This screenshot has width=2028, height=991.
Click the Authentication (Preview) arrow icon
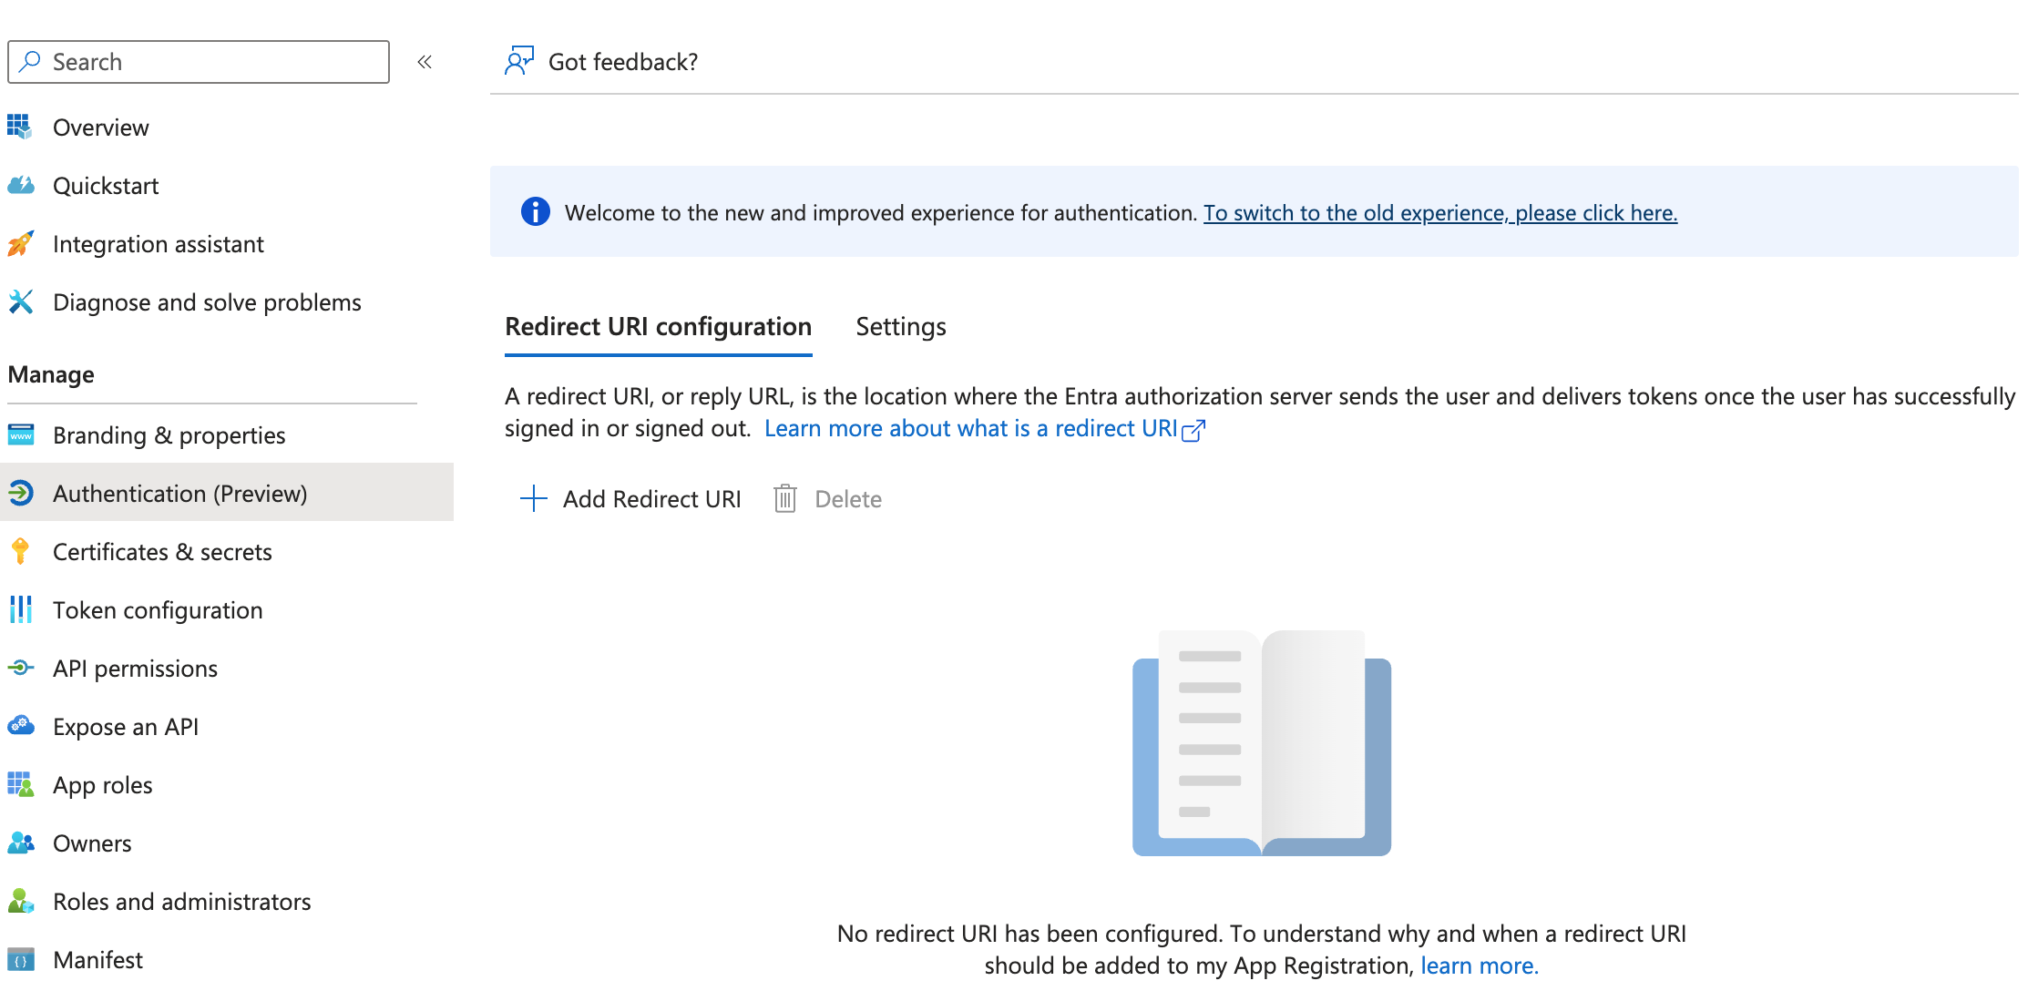[20, 493]
